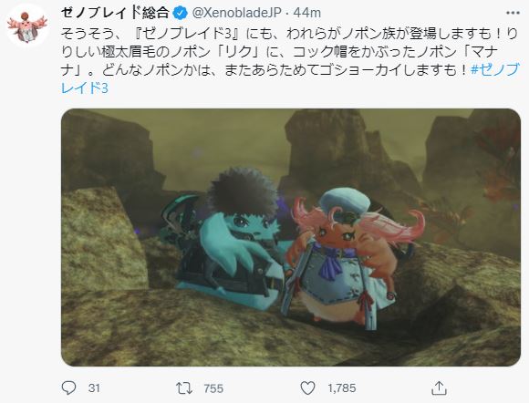Open the share upload icon
Image resolution: width=529 pixels, height=403 pixels.
coord(440,387)
